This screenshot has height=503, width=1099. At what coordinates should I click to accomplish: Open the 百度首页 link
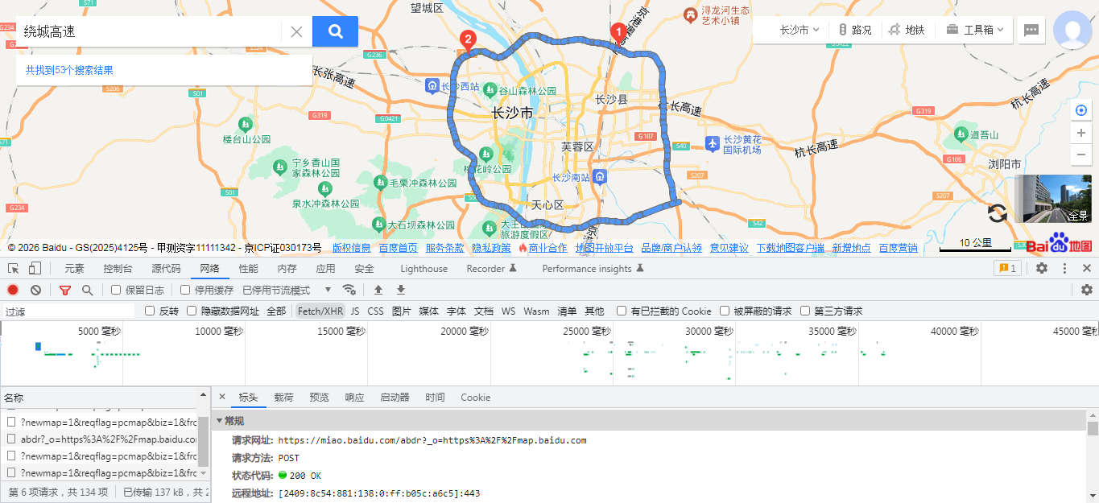coord(398,248)
